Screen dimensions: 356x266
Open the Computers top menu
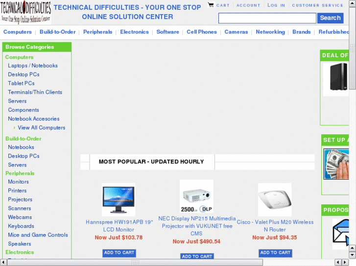coord(18,32)
